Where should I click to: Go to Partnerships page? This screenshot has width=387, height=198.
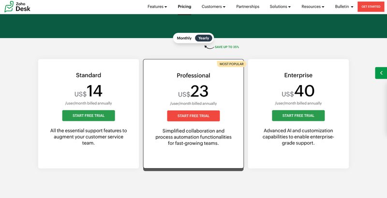point(248,7)
